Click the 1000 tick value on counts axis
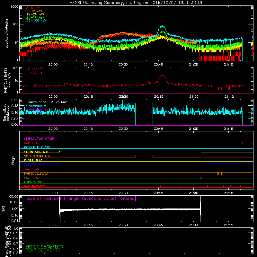This screenshot has height=257, width=257. pos(14,7)
